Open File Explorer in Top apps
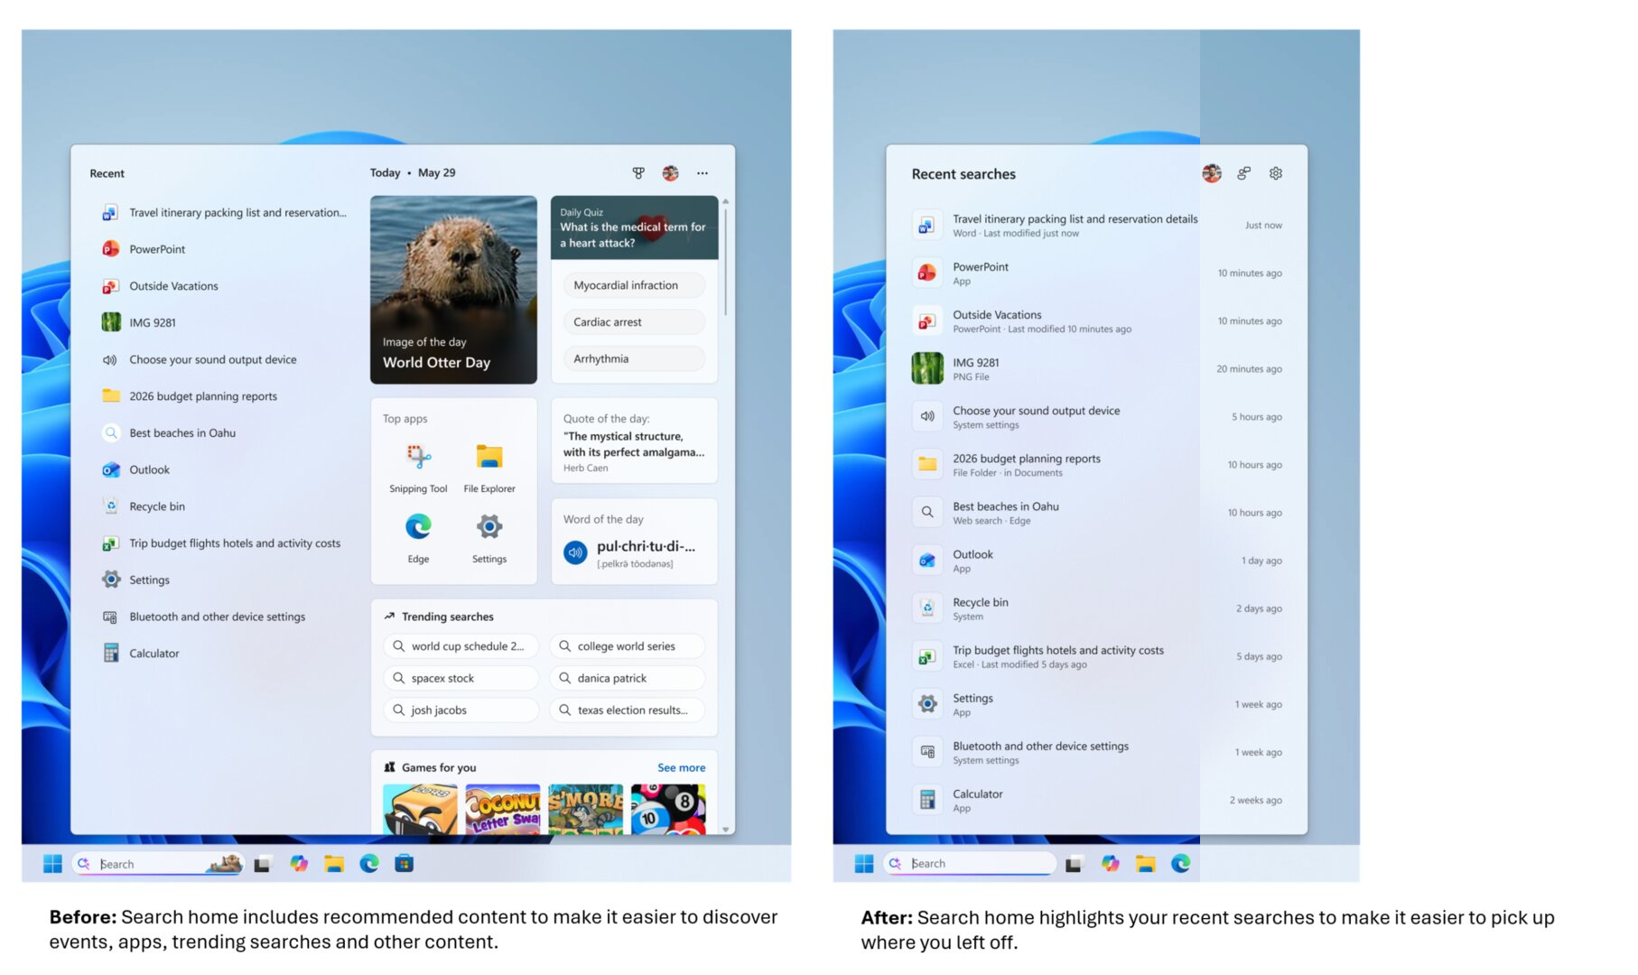Viewport: 1638px width, 975px height. click(x=489, y=468)
